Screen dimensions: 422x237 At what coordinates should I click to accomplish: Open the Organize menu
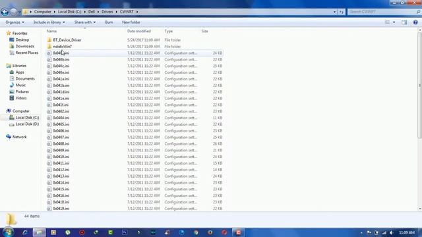[15, 22]
